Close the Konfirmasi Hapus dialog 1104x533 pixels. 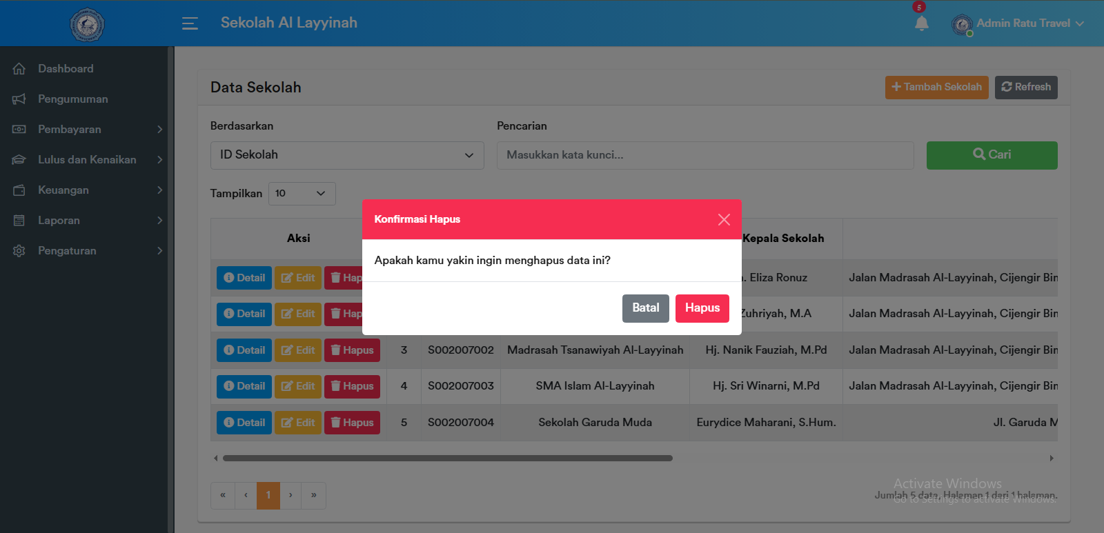(x=724, y=219)
